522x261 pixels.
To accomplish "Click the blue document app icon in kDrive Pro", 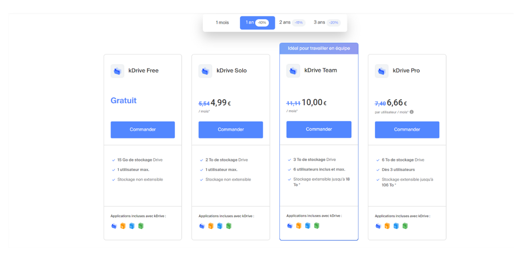I will coord(396,226).
